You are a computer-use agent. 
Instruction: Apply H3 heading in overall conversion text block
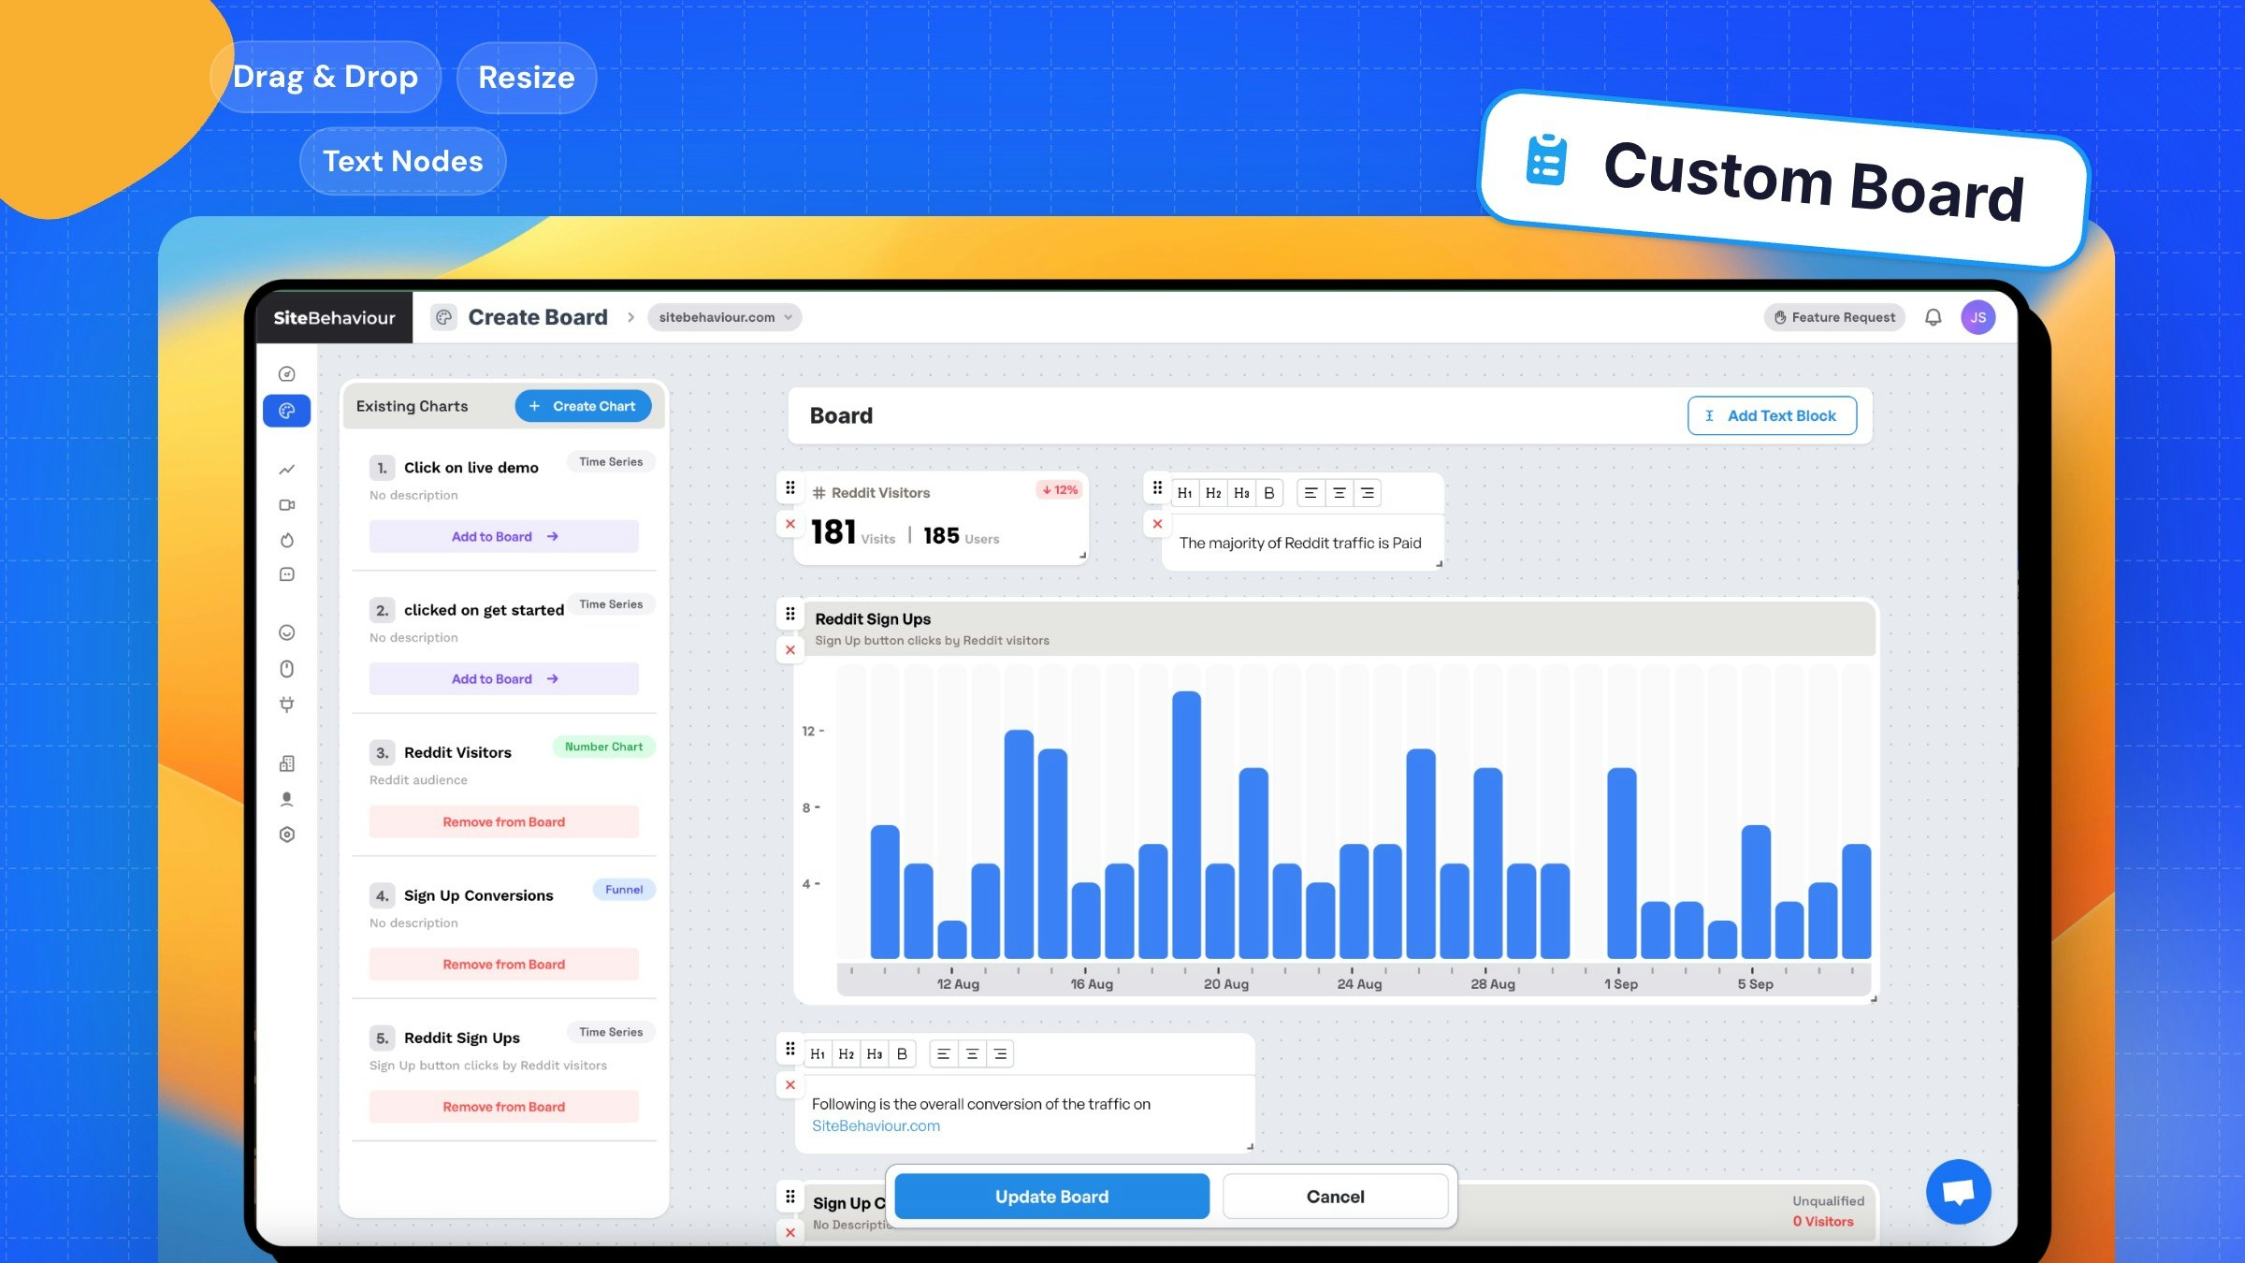(x=875, y=1054)
